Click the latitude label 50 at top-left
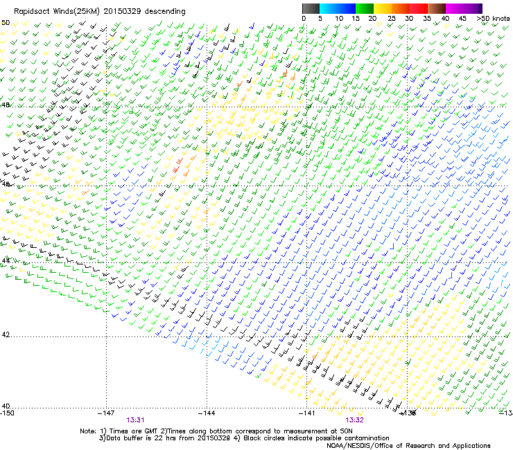The width and height of the screenshot is (513, 450). [6, 23]
